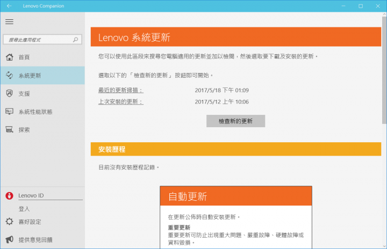Open the 支援 section
The height and width of the screenshot is (249, 387).
point(42,93)
